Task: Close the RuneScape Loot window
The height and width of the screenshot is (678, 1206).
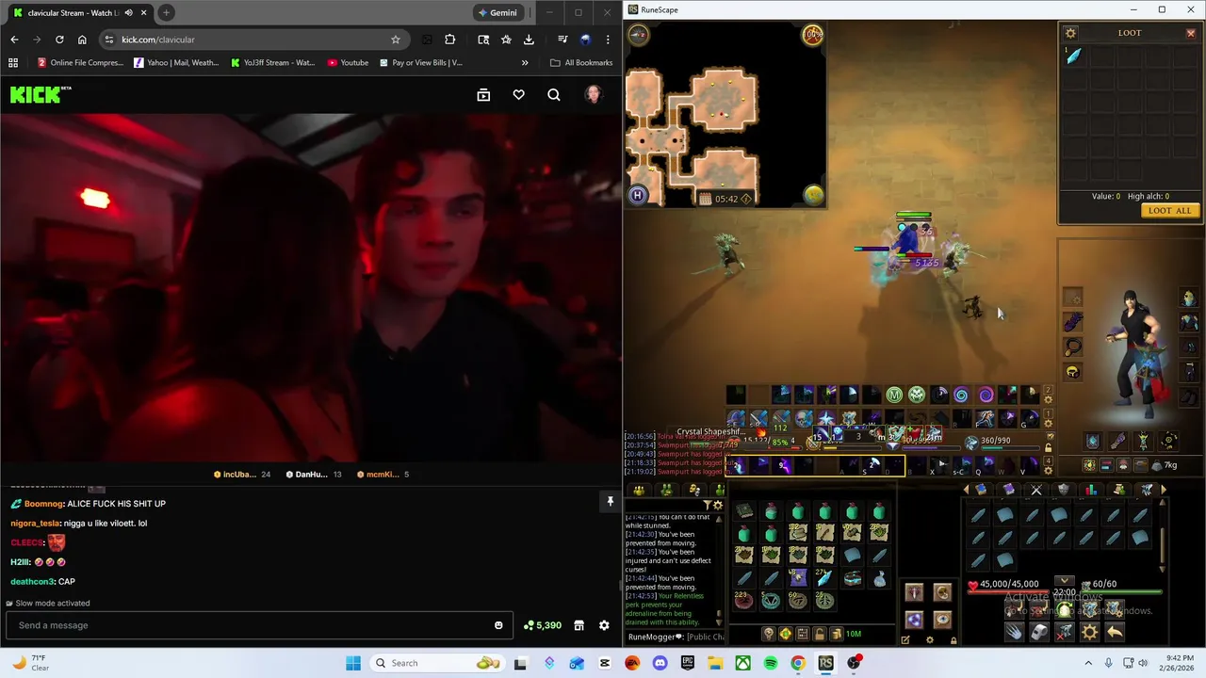Action: [1190, 33]
